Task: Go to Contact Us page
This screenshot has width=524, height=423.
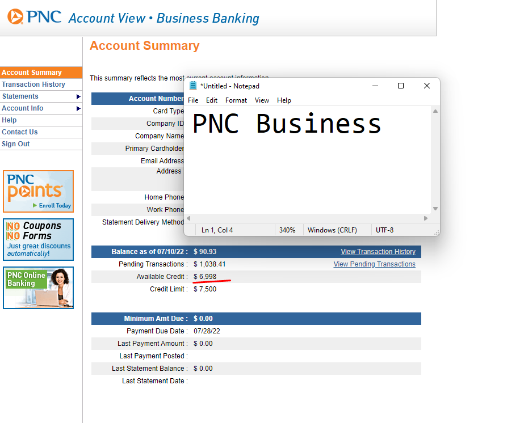Action: coord(41,132)
